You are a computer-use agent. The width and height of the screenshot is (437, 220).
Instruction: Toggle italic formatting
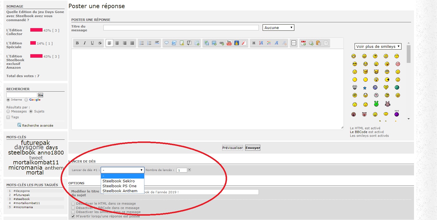click(x=85, y=43)
